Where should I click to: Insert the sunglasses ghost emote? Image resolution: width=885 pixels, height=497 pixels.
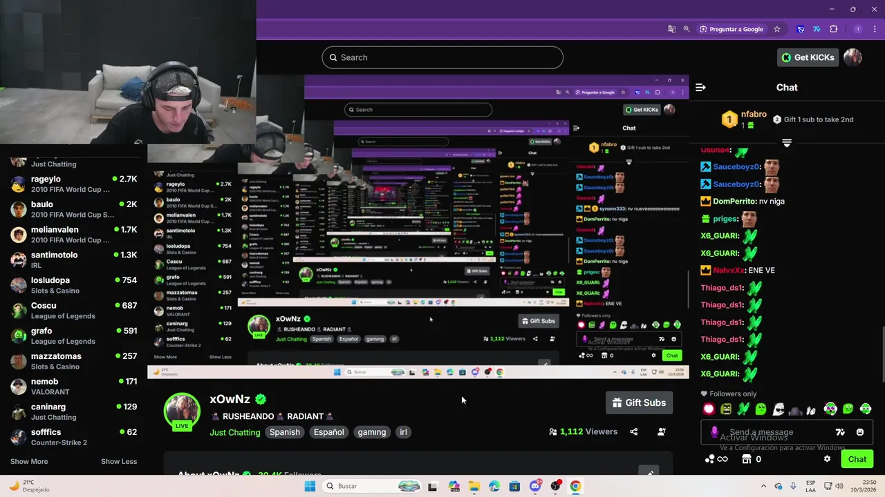click(x=779, y=409)
